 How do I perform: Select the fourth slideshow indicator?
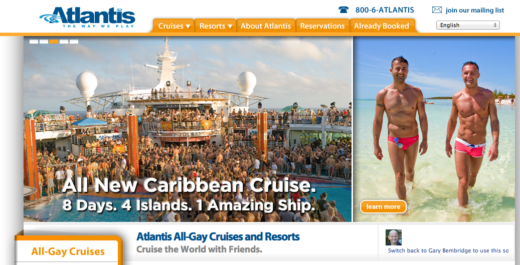[x=64, y=42]
